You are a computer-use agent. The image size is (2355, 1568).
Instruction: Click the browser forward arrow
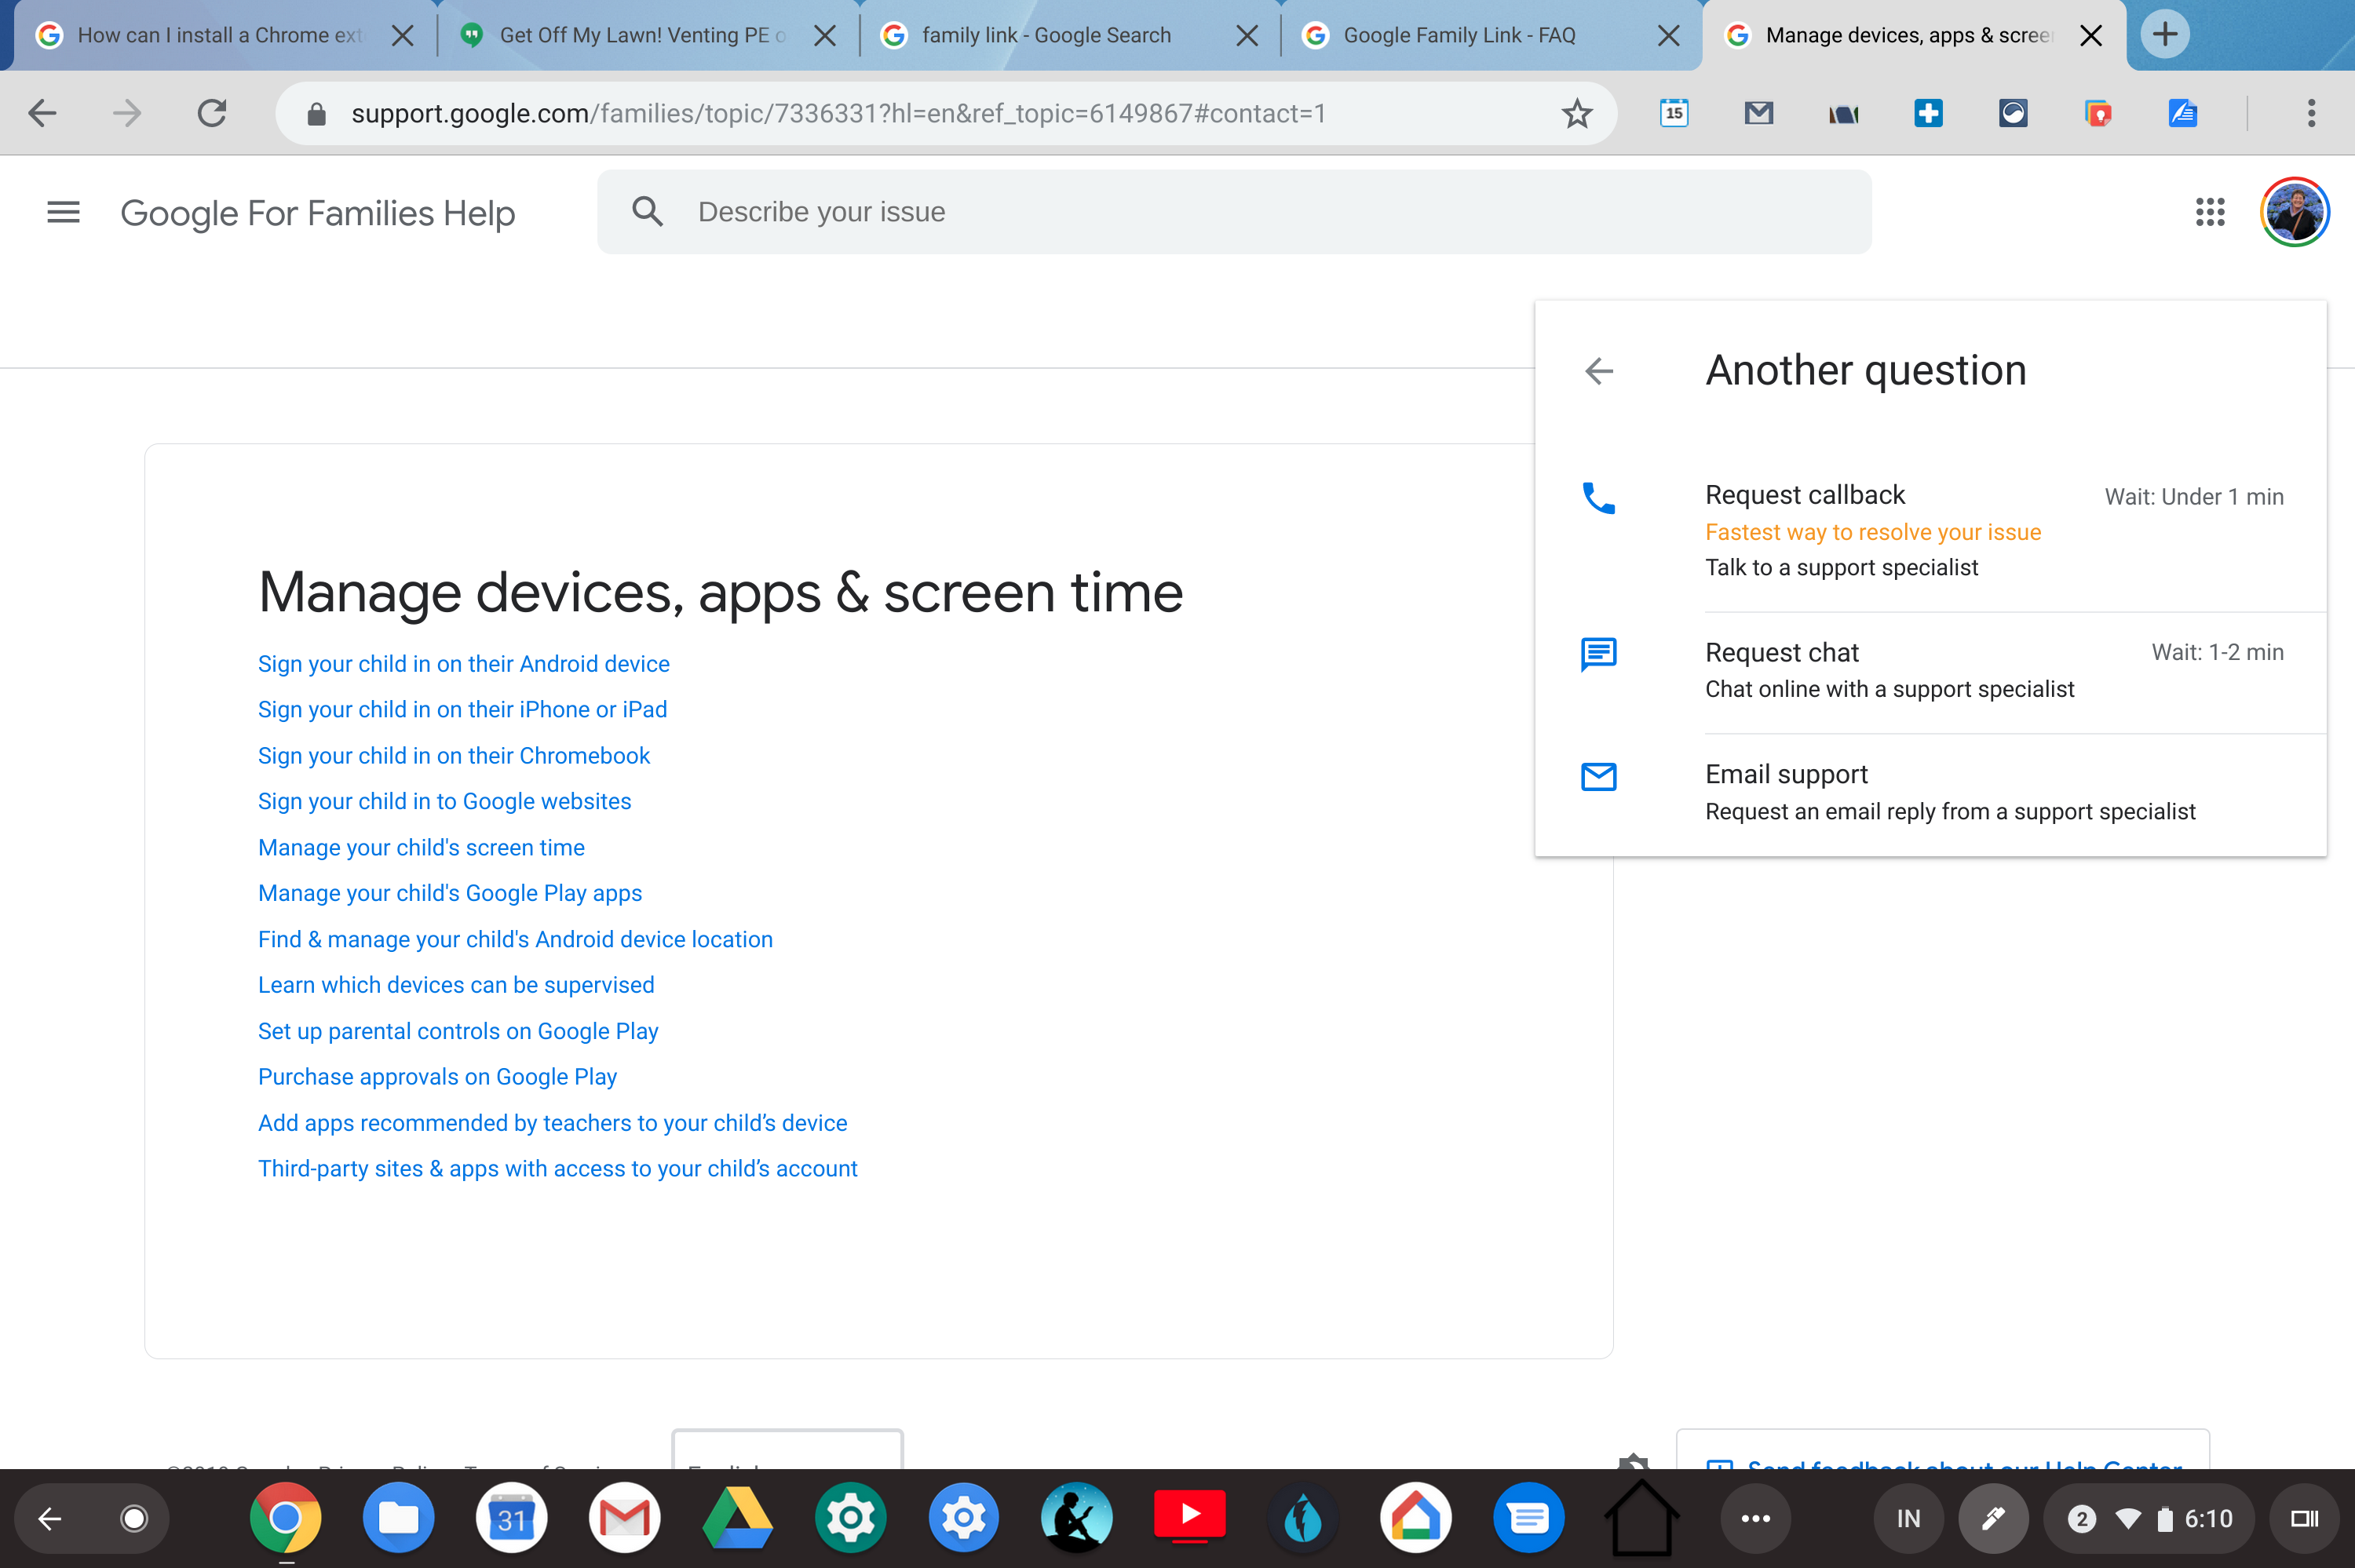coord(127,113)
